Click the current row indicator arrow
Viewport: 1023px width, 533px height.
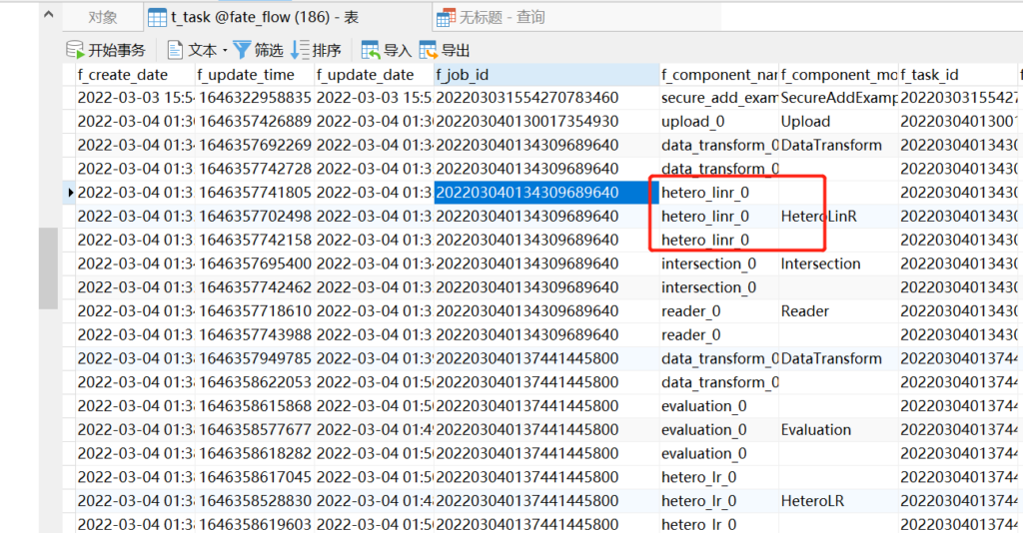pos(69,193)
